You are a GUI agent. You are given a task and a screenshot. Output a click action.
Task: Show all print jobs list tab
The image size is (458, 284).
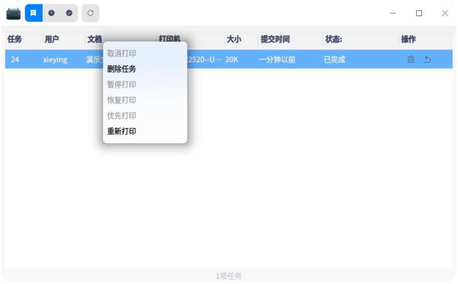(x=34, y=13)
